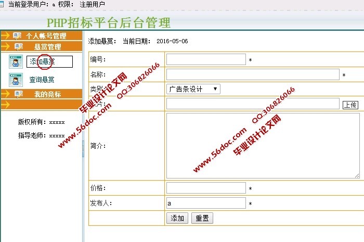
Task: Open the 类别 dropdown showing 广告条设计
Action: pos(193,89)
